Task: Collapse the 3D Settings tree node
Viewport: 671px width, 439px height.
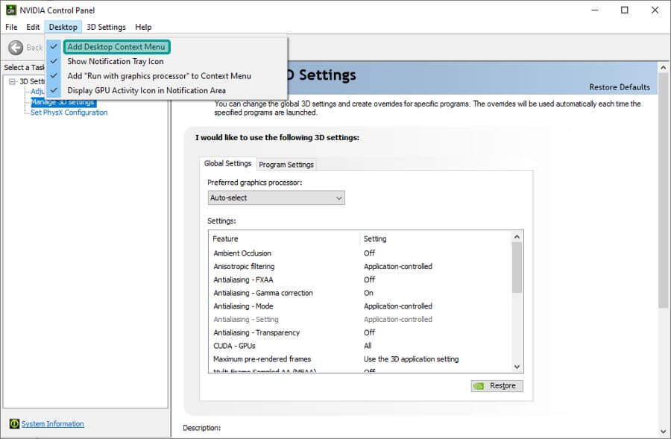Action: coord(12,81)
